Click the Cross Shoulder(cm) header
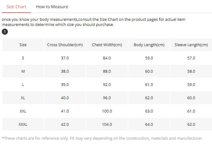 (x=65, y=45)
